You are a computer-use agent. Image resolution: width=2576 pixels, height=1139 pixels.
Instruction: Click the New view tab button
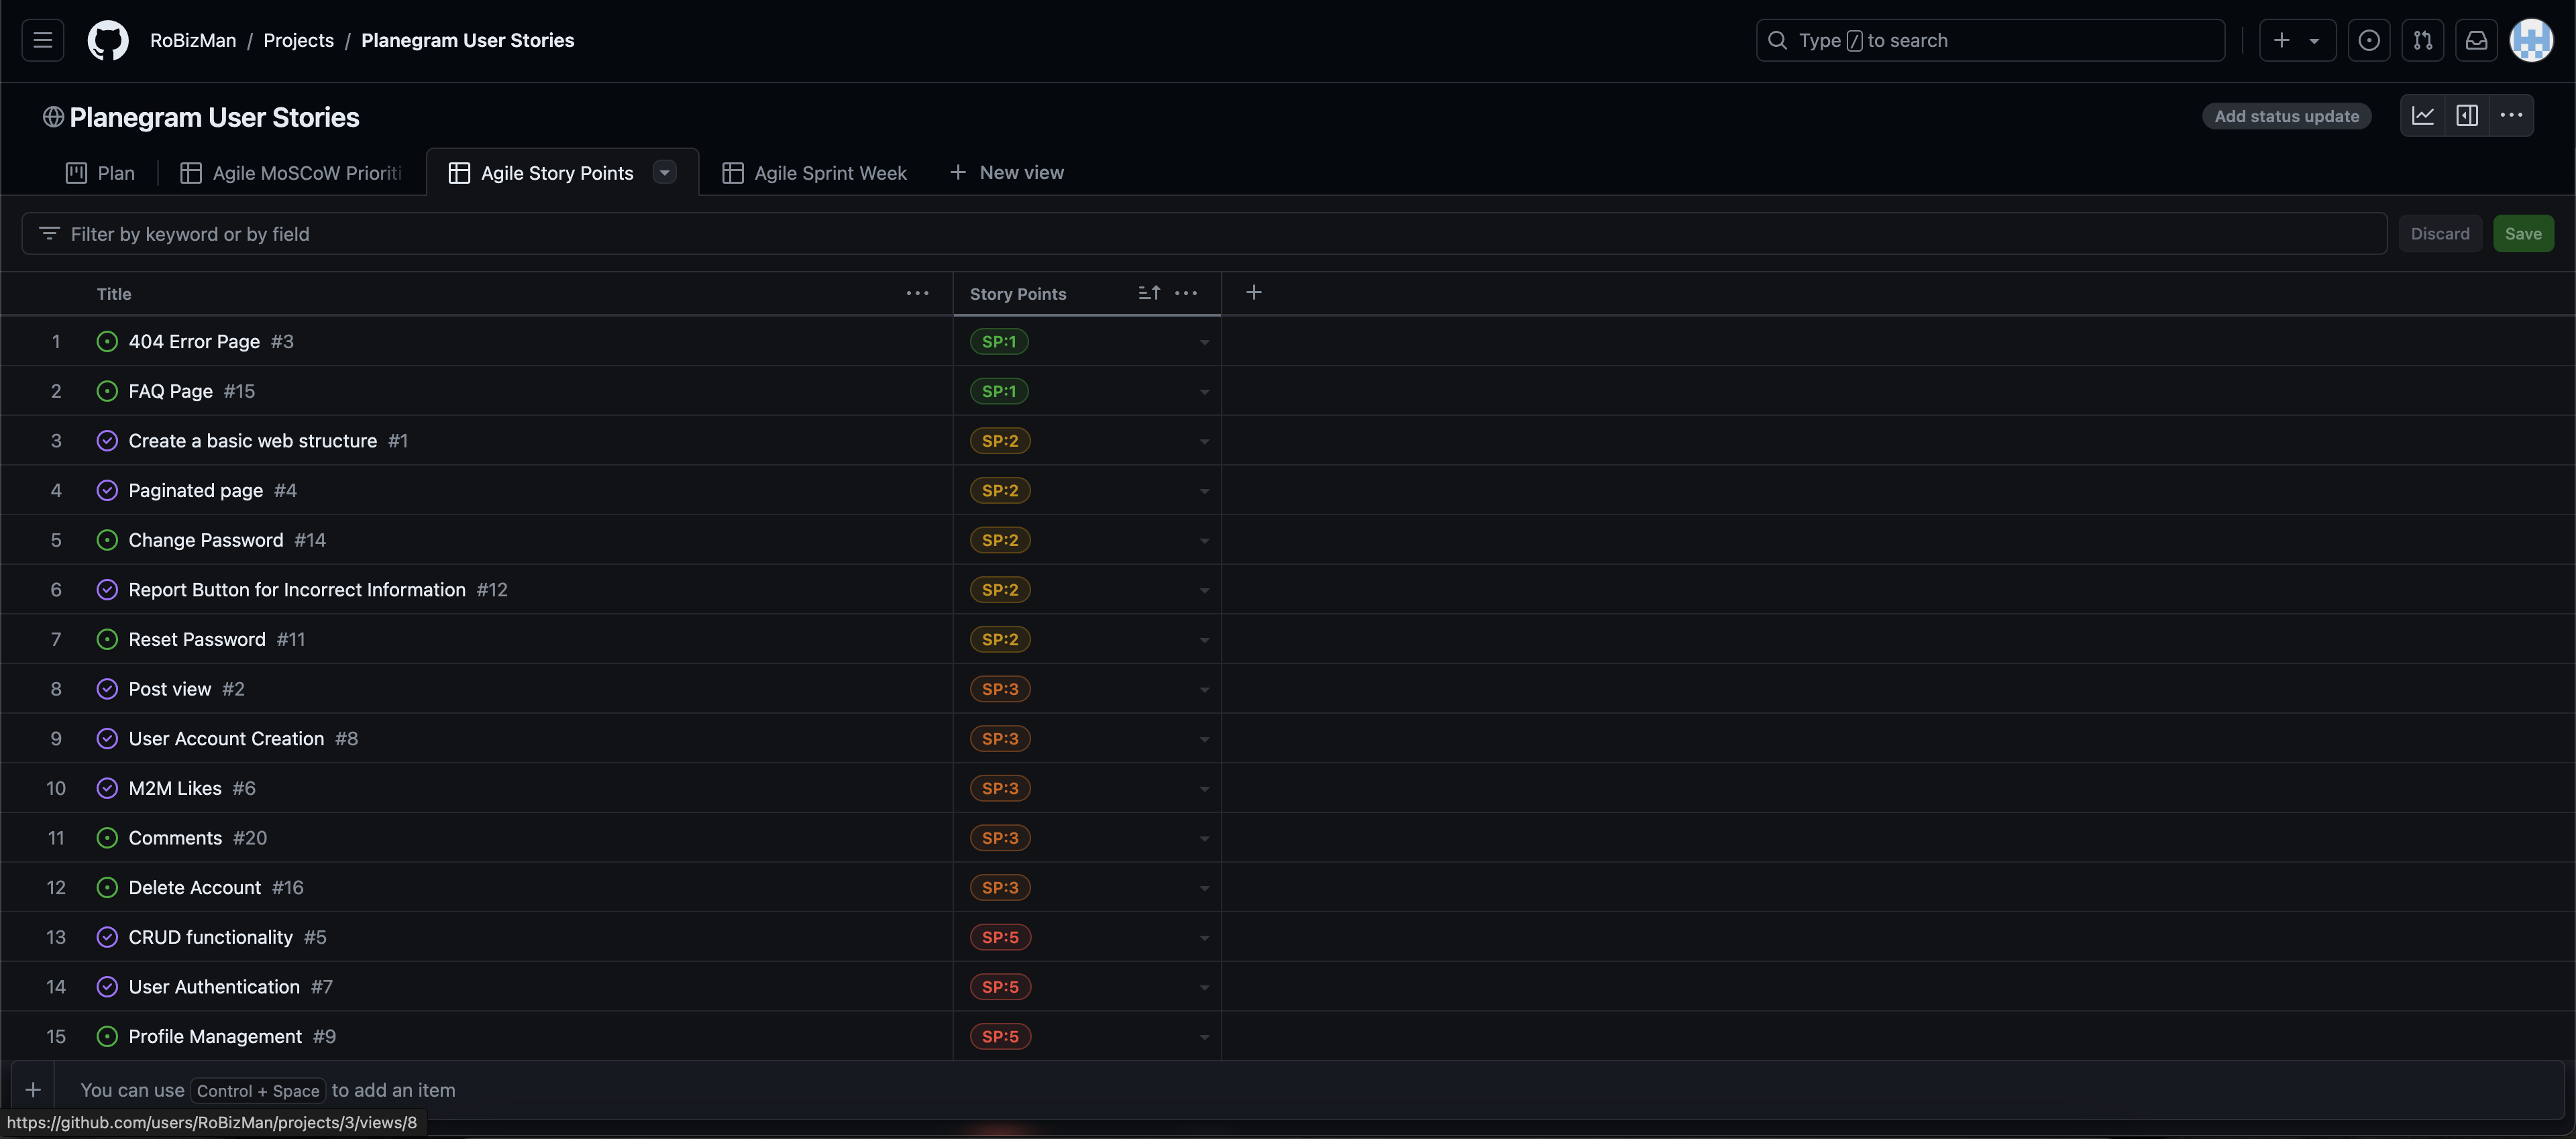(1006, 173)
